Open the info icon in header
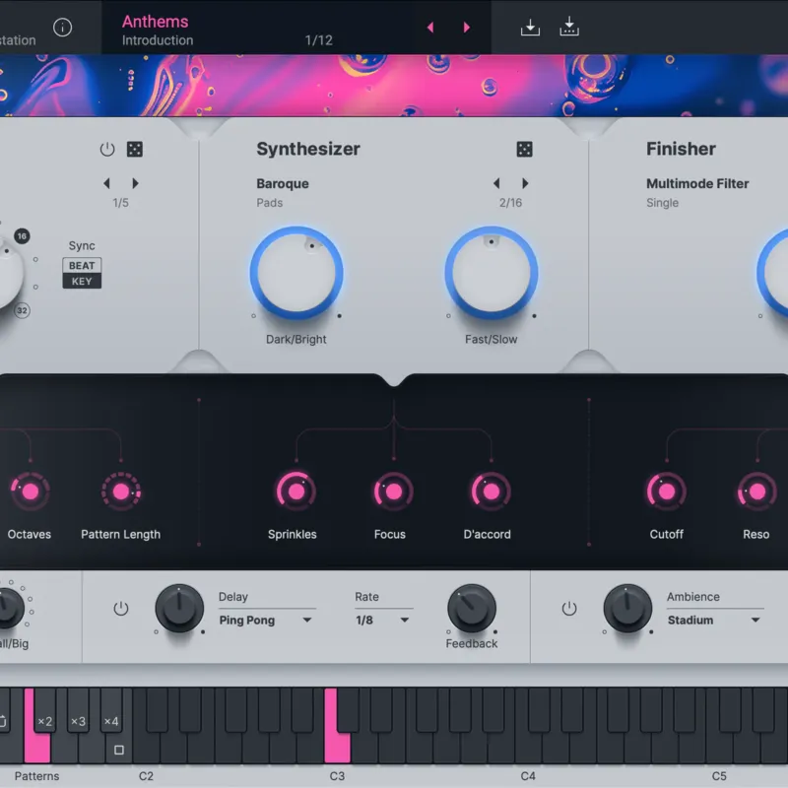This screenshot has height=788, width=788. pos(62,28)
